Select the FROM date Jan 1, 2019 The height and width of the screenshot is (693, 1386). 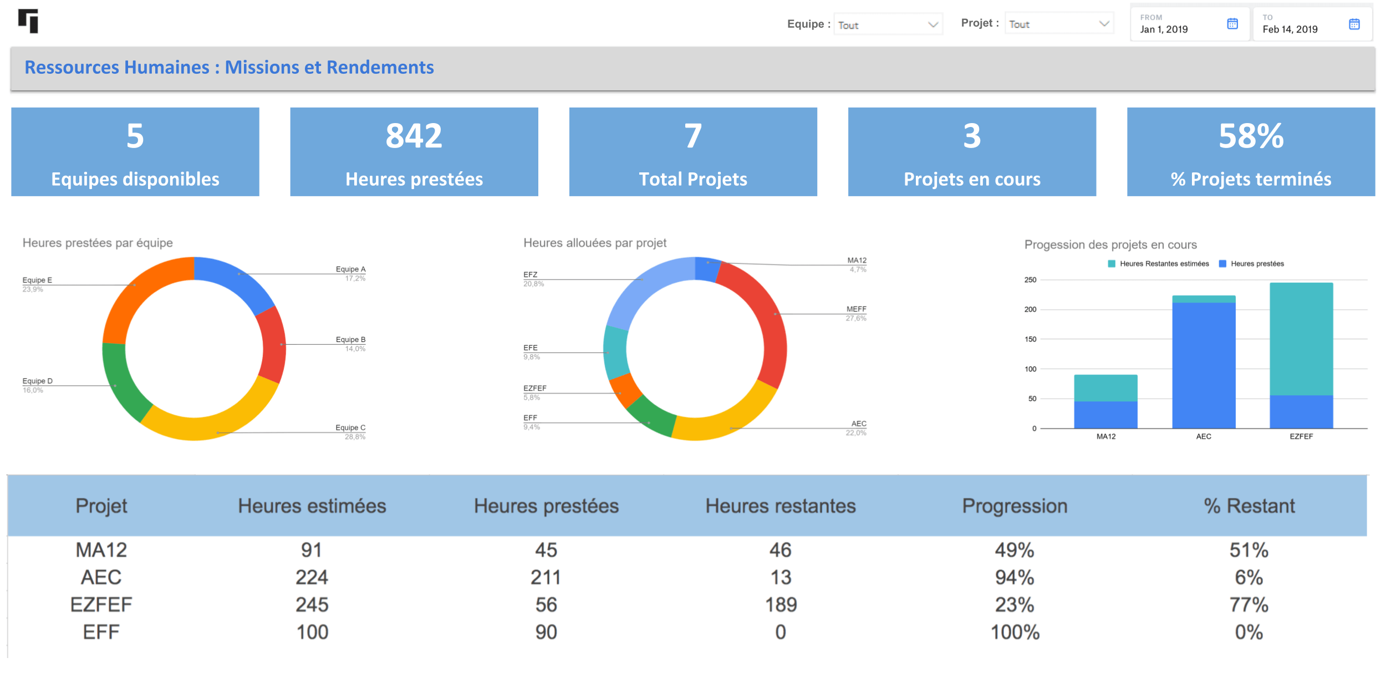(x=1164, y=29)
